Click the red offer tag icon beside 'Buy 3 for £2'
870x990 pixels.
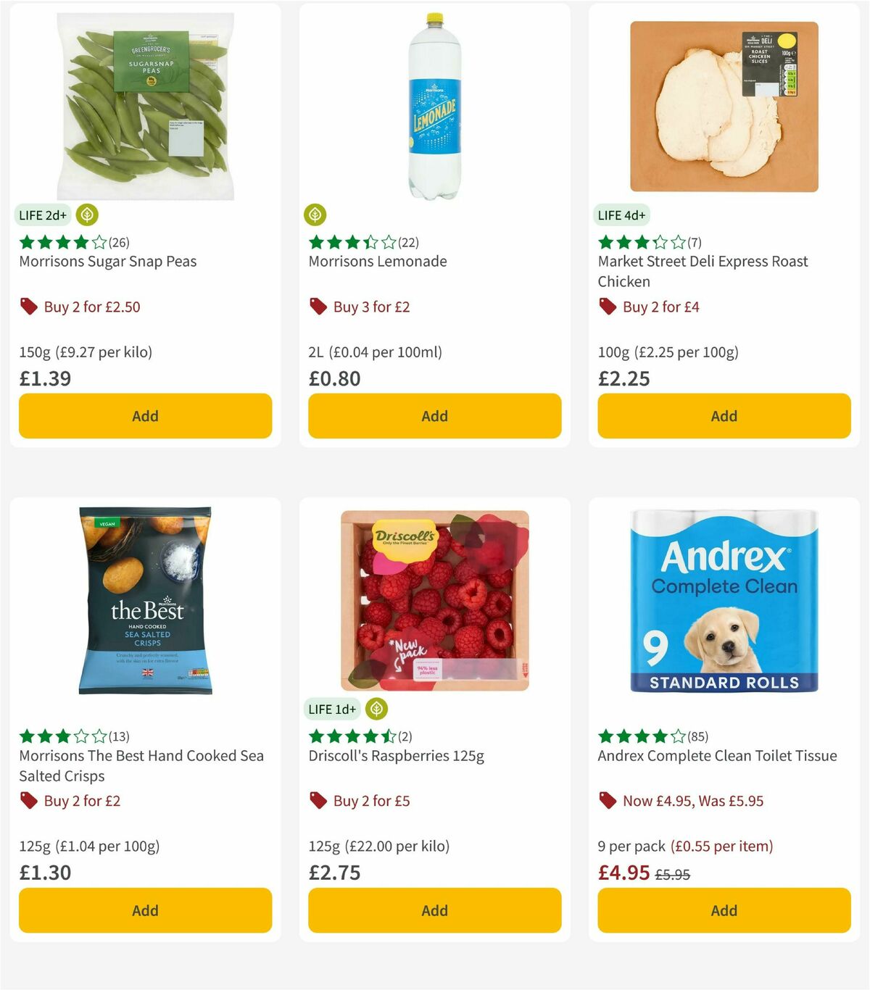tap(317, 307)
